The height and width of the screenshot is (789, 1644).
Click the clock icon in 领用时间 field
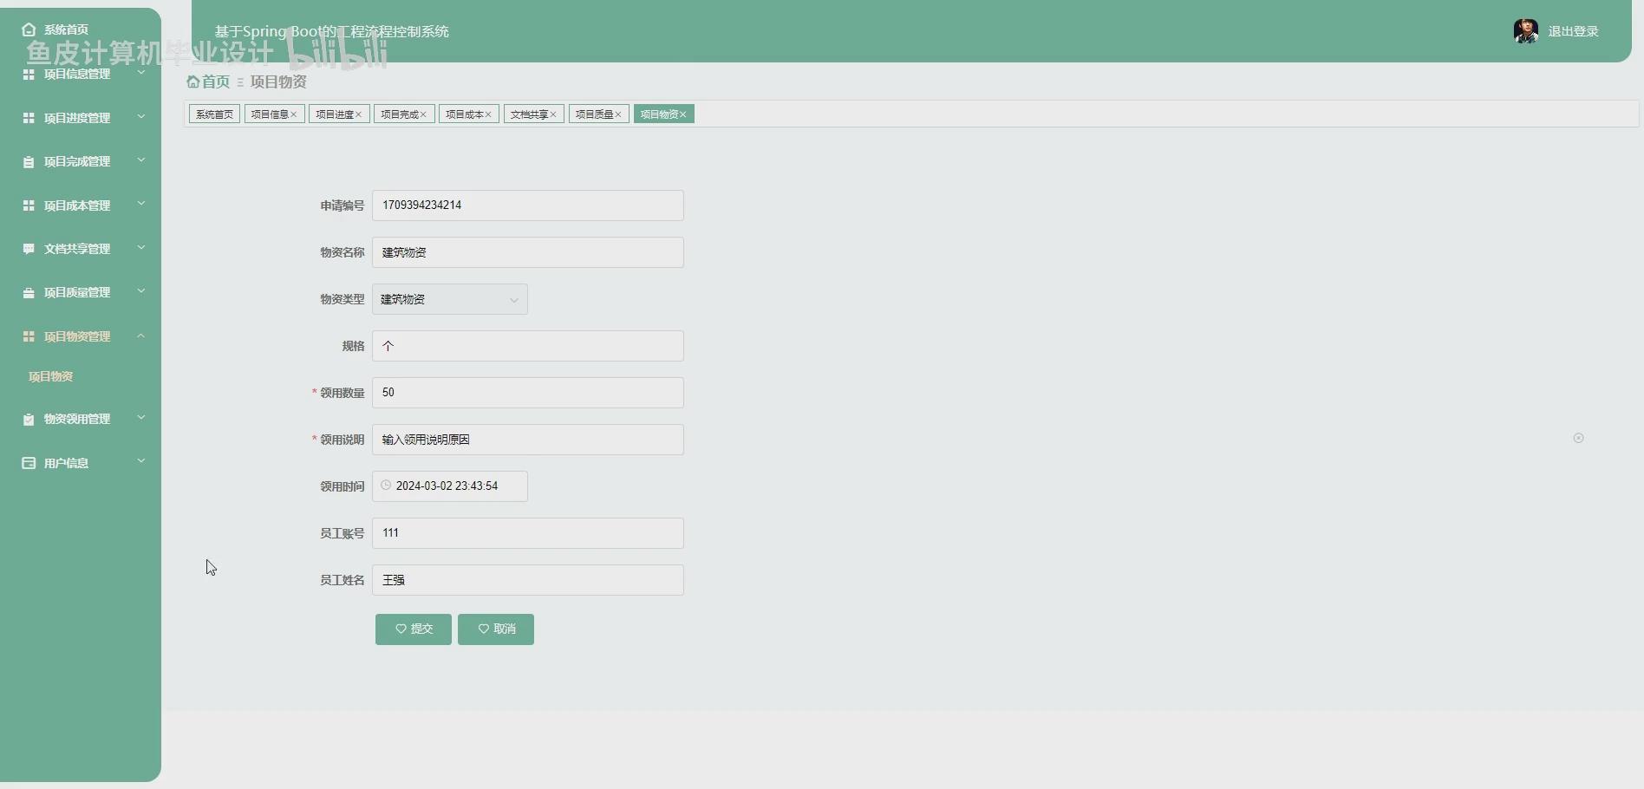(386, 486)
